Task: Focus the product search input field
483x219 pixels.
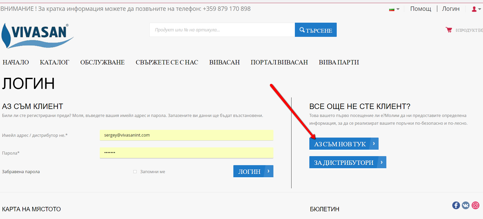Action: [222, 30]
